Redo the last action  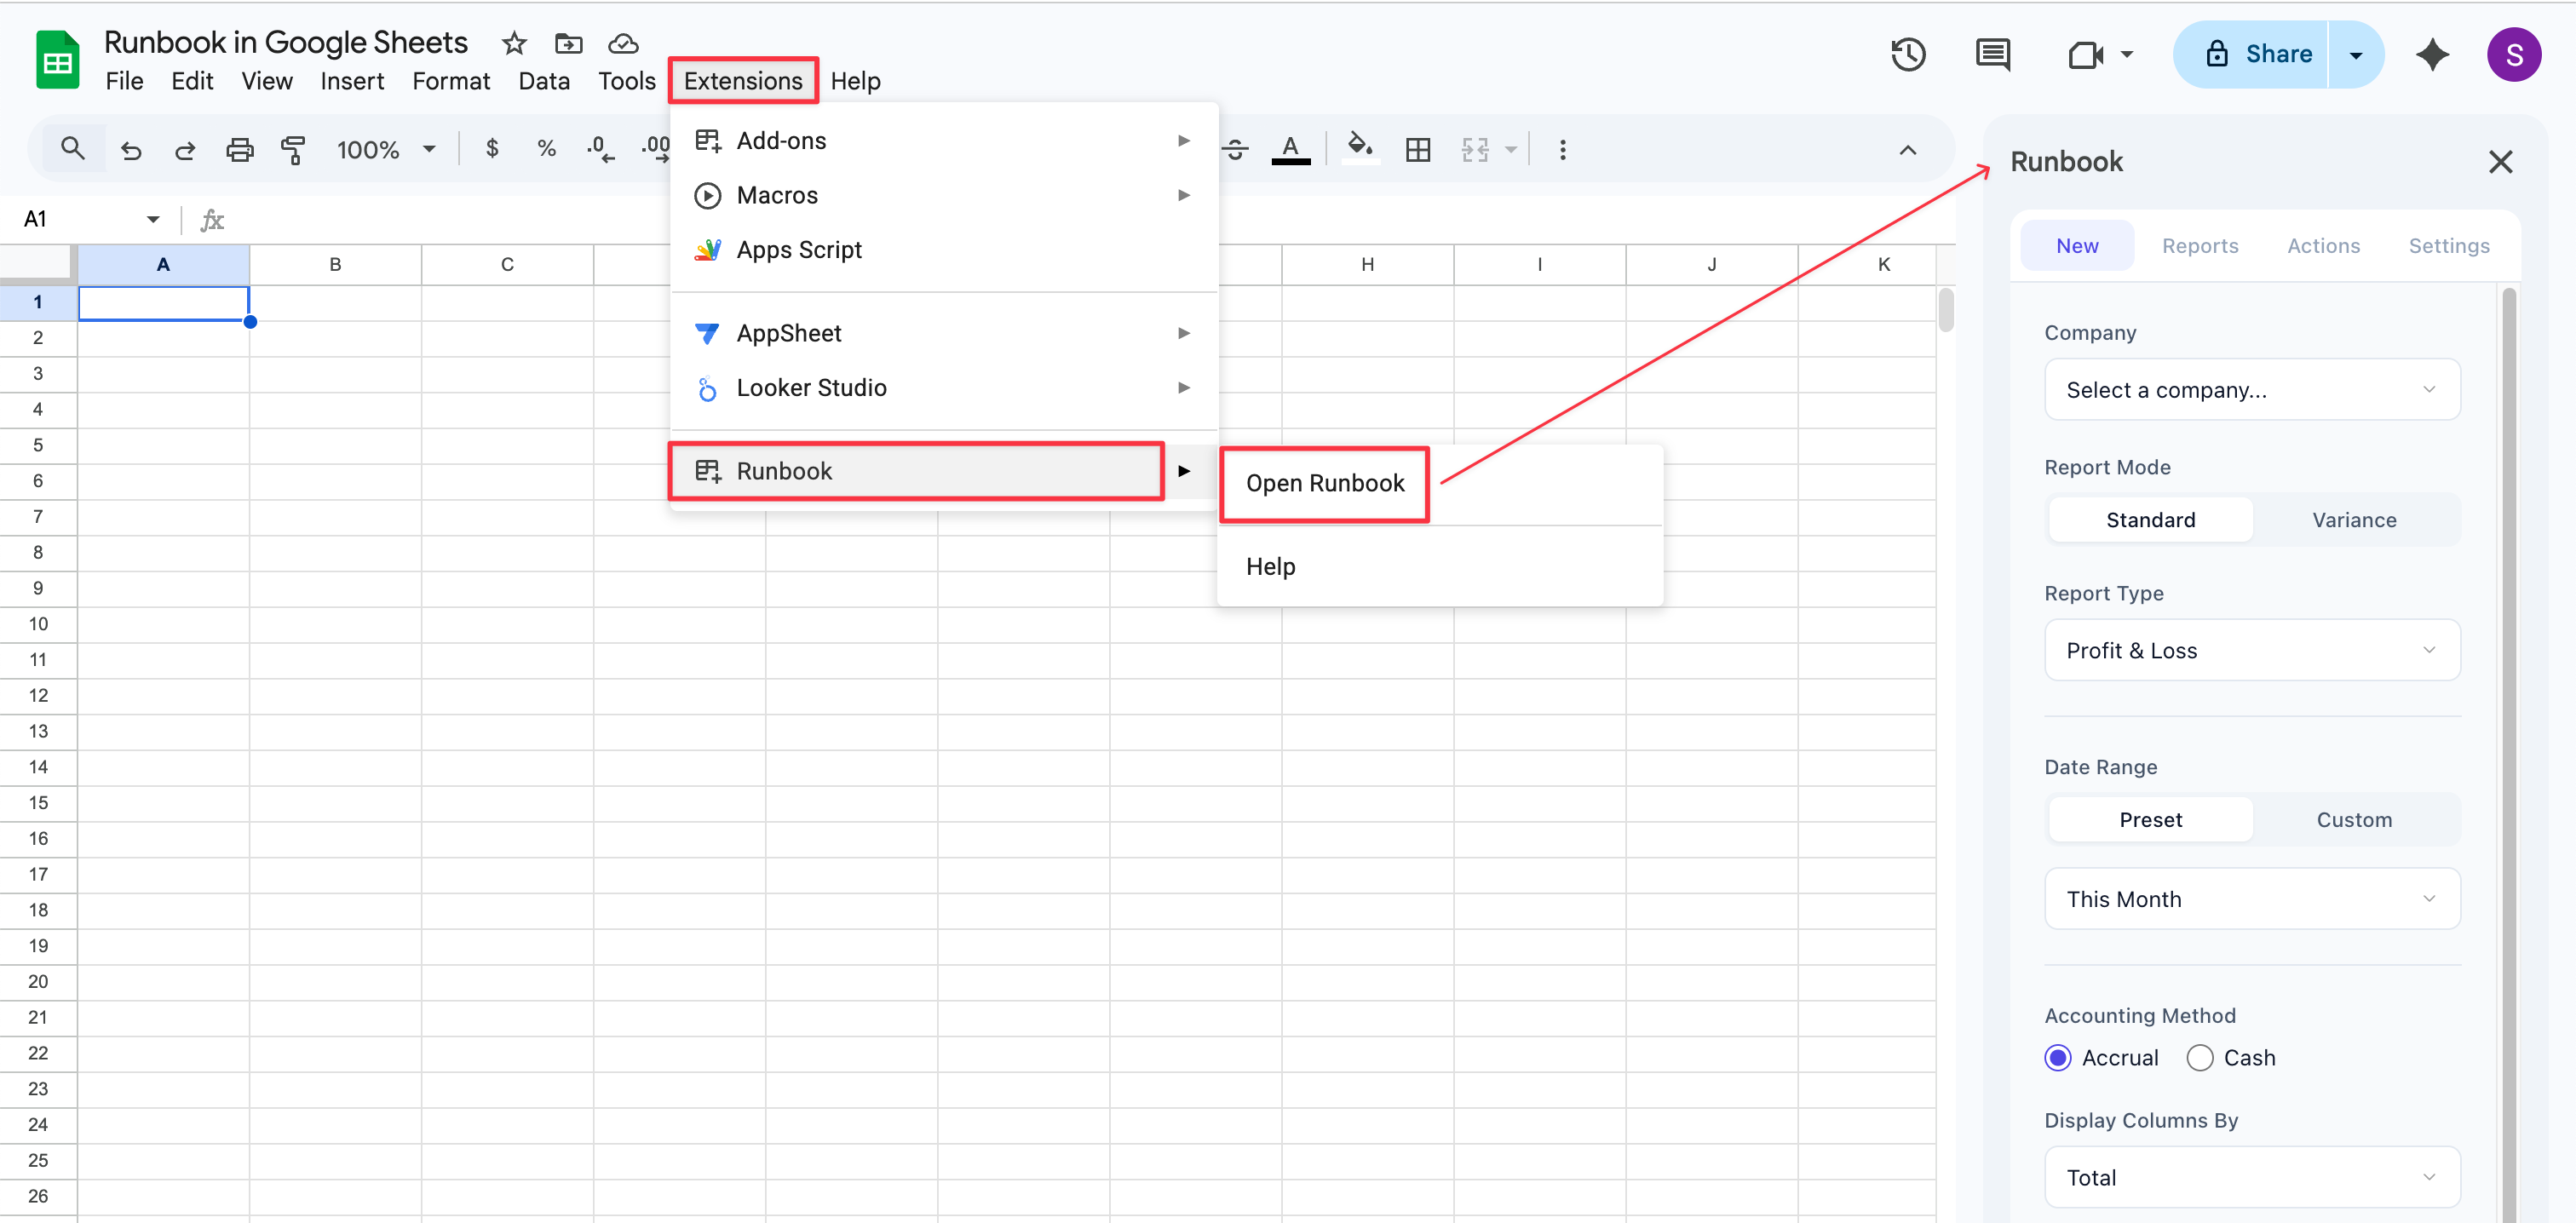pos(185,150)
